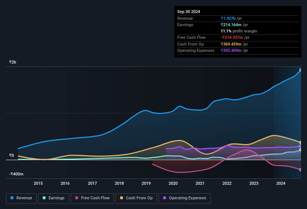Click the Earnings row label in tooltip
Screen dimensions: 307x209
pos(185,25)
